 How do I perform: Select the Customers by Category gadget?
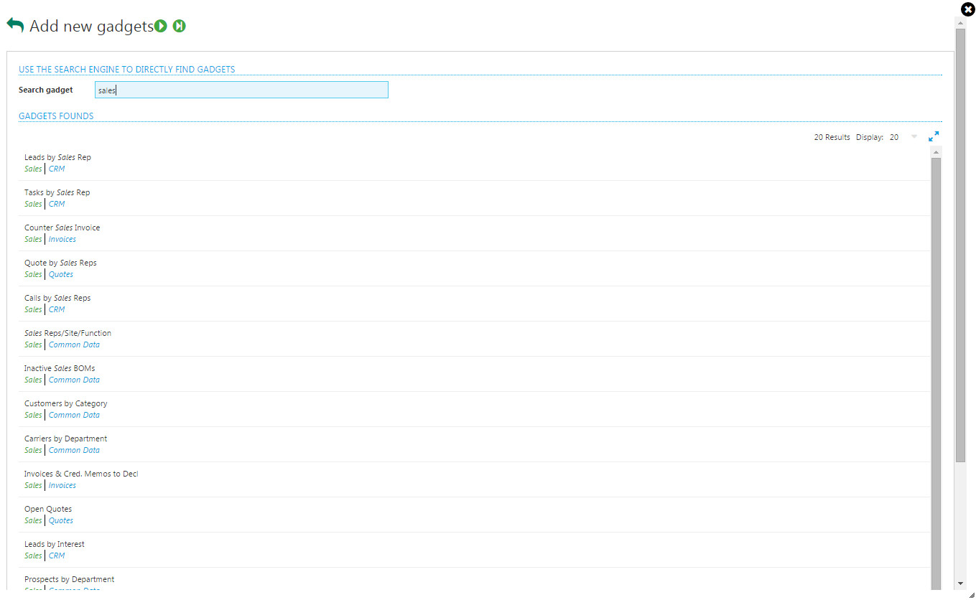point(65,403)
